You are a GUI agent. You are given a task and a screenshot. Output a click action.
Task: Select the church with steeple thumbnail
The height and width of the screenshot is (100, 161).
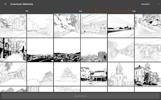(x=121, y=74)
